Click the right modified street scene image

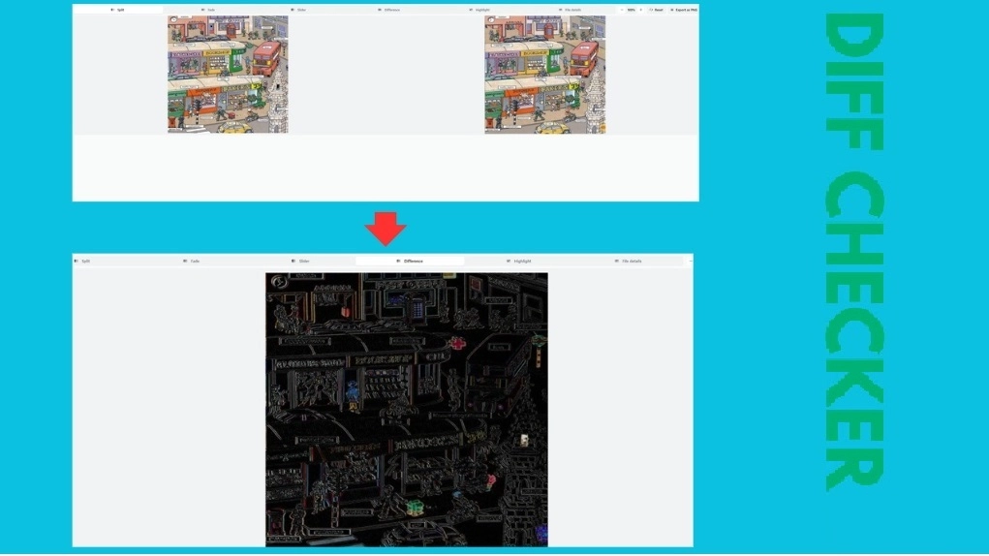544,74
